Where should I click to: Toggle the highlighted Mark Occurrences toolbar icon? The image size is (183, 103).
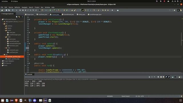pyautogui.click(x=83, y=10)
